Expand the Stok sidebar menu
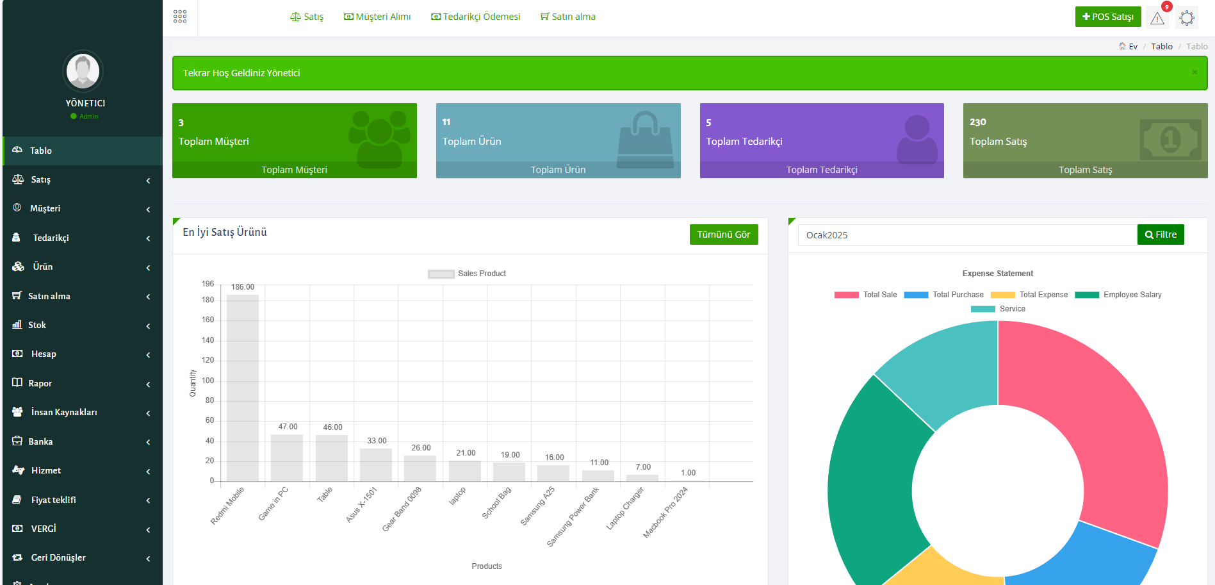Screen dimensions: 1215x585 [x=82, y=325]
